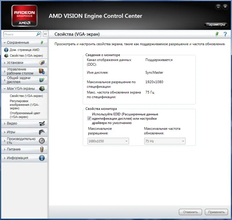The width and height of the screenshot is (232, 220).
Task: Open saved Свойства (VGA-экран) under Сохраненные
Action: [26, 56]
